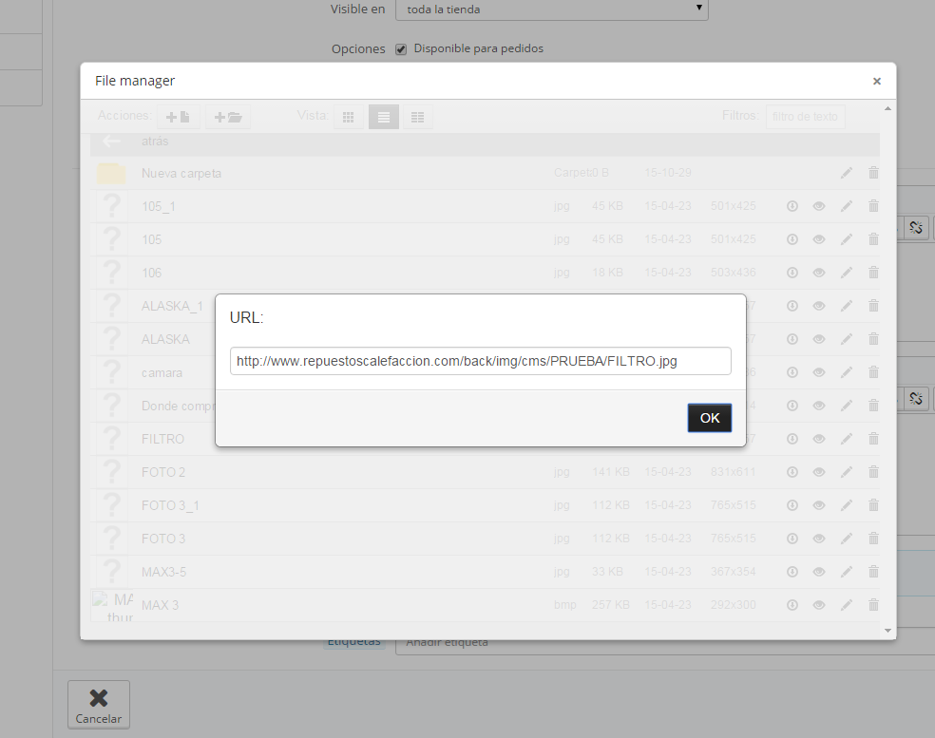The height and width of the screenshot is (738, 935).
Task: Click the filtro de texto field
Action: click(805, 117)
